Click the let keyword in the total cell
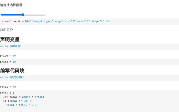 pos(6,97)
